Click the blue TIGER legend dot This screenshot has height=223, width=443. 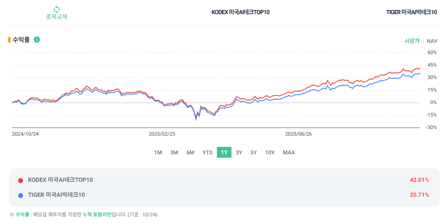[20, 196]
